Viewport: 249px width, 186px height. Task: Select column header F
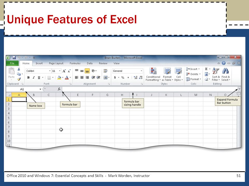coord(92,95)
